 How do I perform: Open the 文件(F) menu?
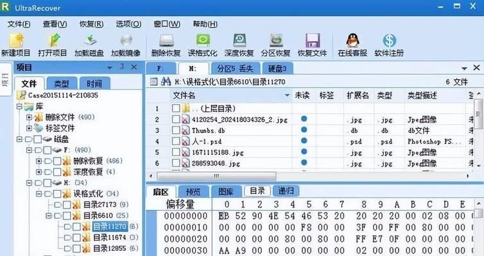19,24
